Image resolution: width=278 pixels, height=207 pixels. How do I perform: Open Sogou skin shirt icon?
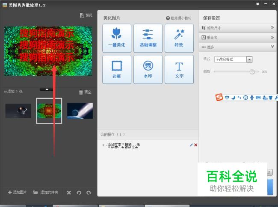[x=271, y=98]
